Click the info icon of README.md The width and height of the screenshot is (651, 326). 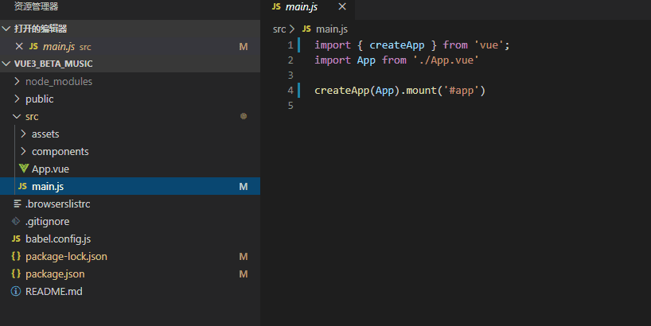tap(16, 291)
